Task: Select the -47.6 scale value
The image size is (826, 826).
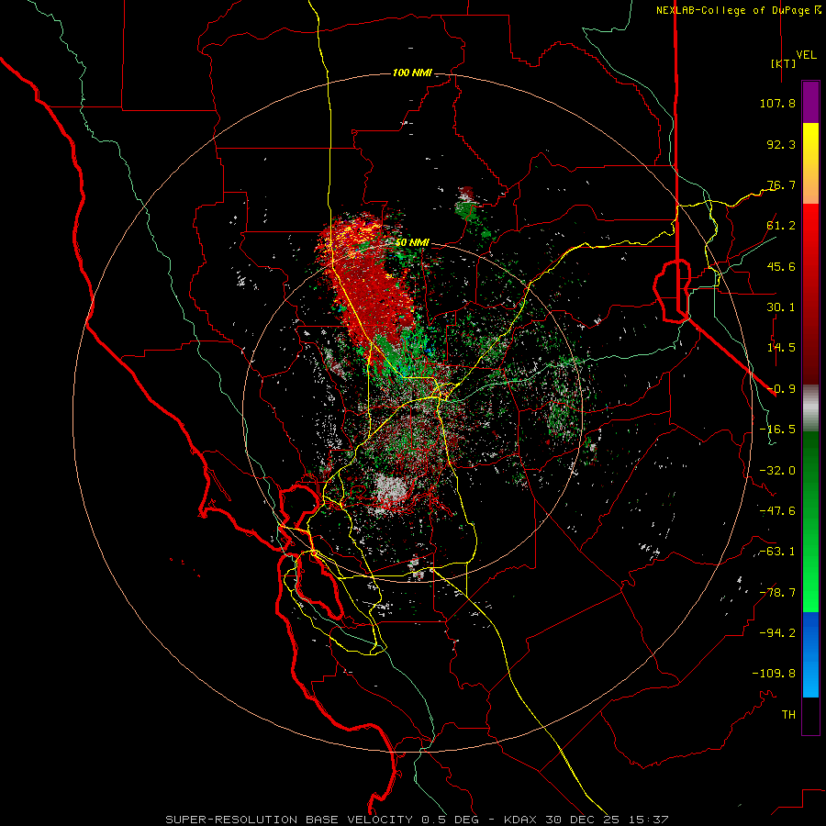Action: (x=777, y=511)
